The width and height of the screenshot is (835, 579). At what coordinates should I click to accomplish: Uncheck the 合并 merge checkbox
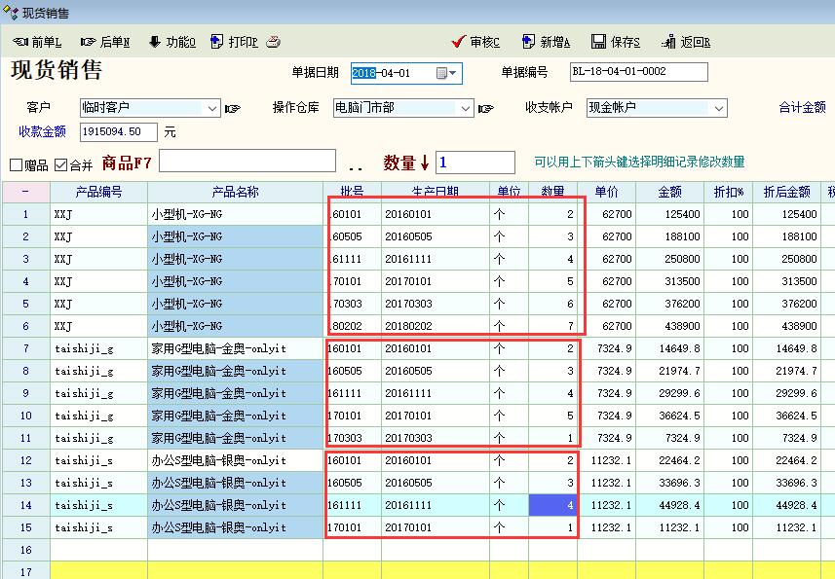tap(60, 164)
